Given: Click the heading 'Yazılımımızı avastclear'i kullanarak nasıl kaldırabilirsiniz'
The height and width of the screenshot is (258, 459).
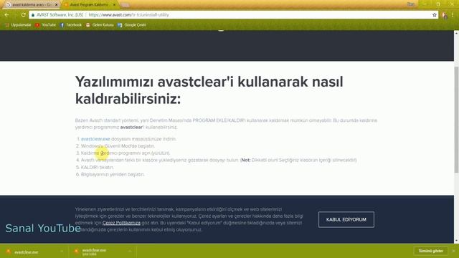Looking at the screenshot, I should tap(209, 90).
